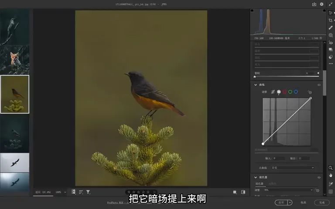Click the grain amount value field
Image resolution: width=335 pixels, height=209 pixels.
[x=311, y=73]
